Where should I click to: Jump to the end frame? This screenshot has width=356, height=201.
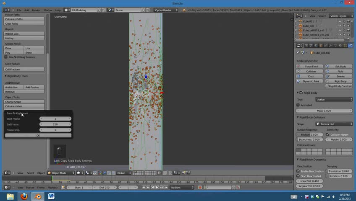(x=166, y=188)
